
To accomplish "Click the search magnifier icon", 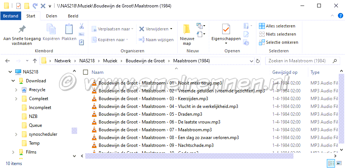I will pos(335,61).
